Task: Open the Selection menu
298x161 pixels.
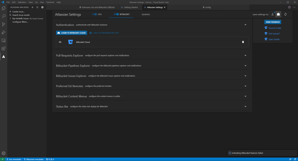Action: pyautogui.click(x=22, y=2)
